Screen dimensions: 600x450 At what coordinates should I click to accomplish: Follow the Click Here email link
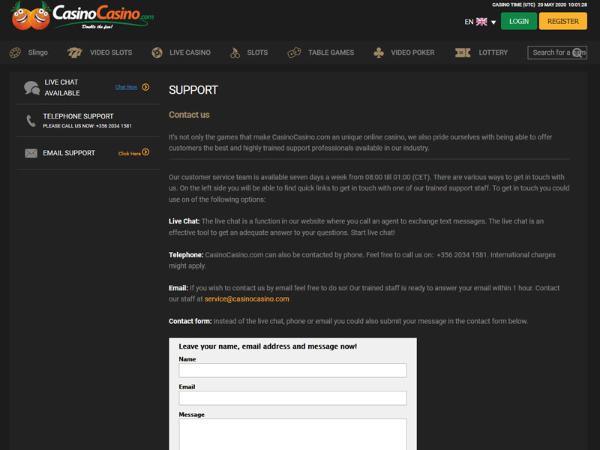129,154
